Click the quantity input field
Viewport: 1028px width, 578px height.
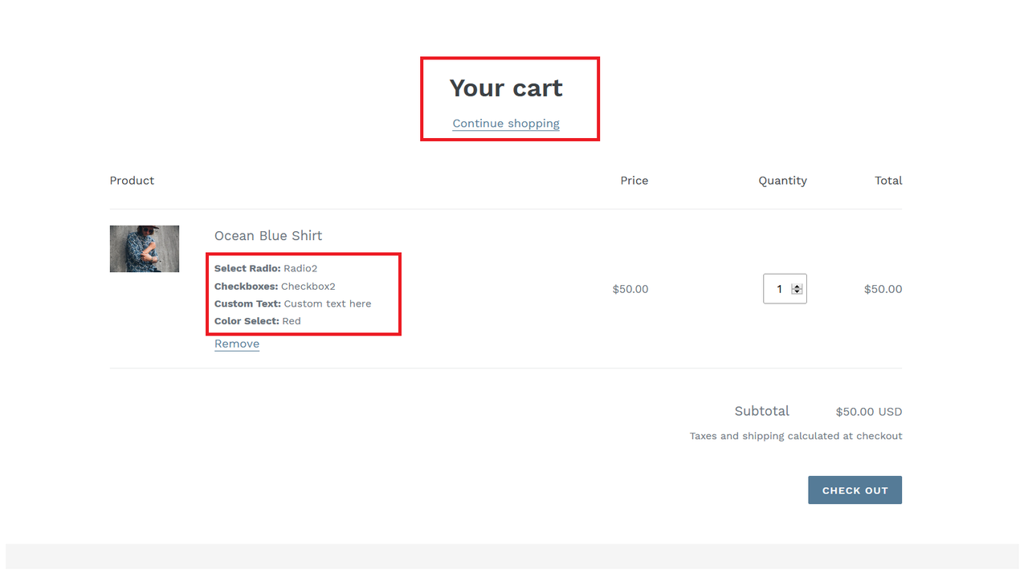(x=777, y=288)
